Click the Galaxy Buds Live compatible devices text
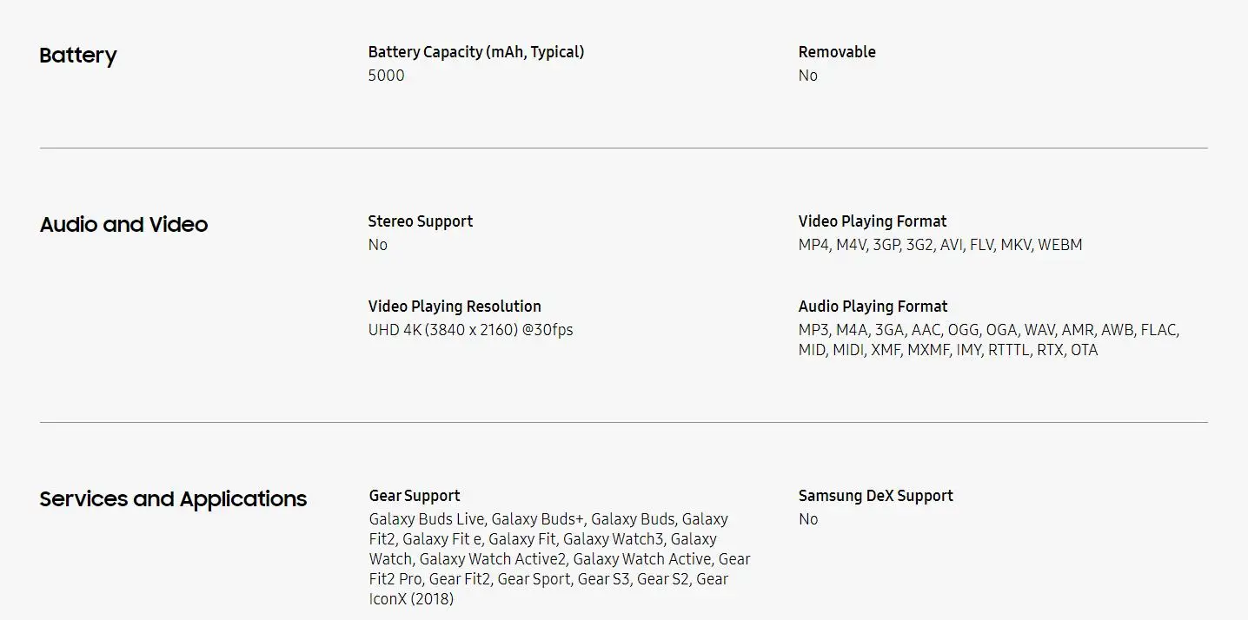 pos(560,559)
